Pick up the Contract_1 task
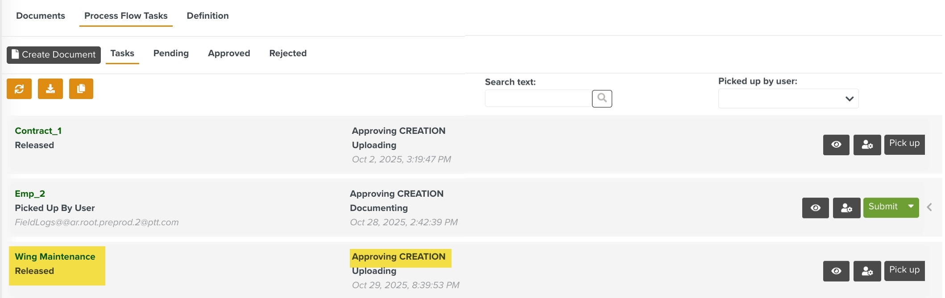Image resolution: width=945 pixels, height=298 pixels. (x=904, y=144)
